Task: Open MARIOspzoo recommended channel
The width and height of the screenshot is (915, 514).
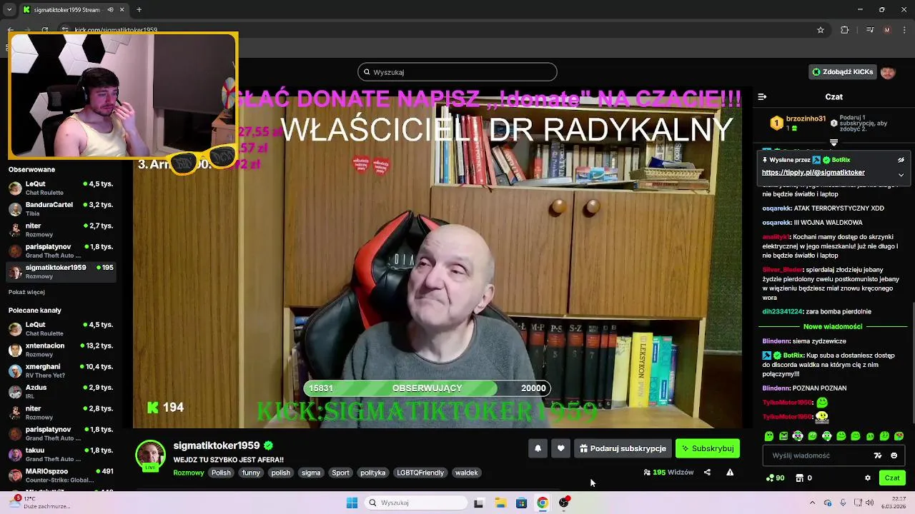Action: pyautogui.click(x=61, y=475)
